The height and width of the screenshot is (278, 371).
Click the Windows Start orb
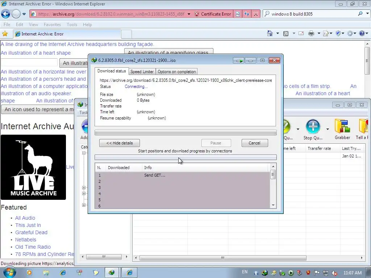click(x=9, y=272)
